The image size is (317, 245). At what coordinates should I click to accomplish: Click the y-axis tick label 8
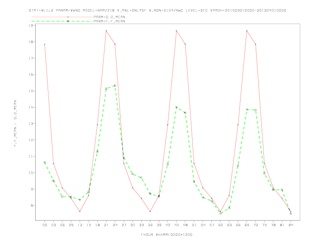[x=32, y=206]
